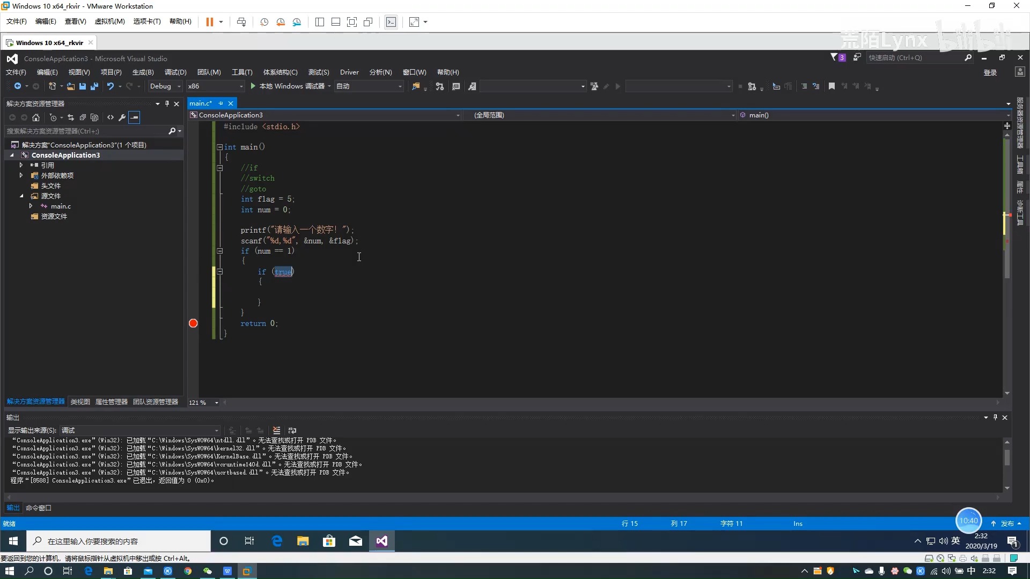This screenshot has width=1030, height=579.
Task: Open VMware snapshot manager icon
Action: pyautogui.click(x=297, y=22)
